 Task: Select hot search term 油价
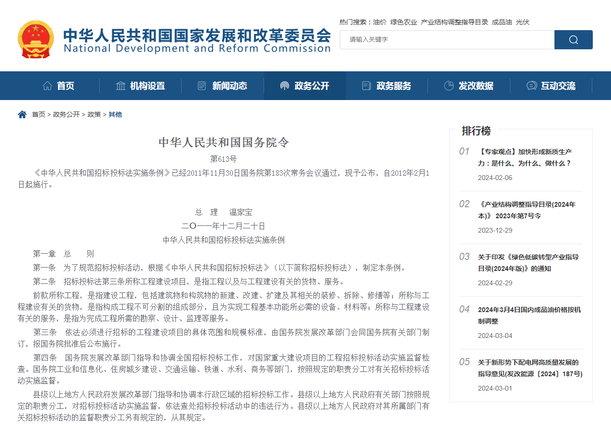coord(380,22)
